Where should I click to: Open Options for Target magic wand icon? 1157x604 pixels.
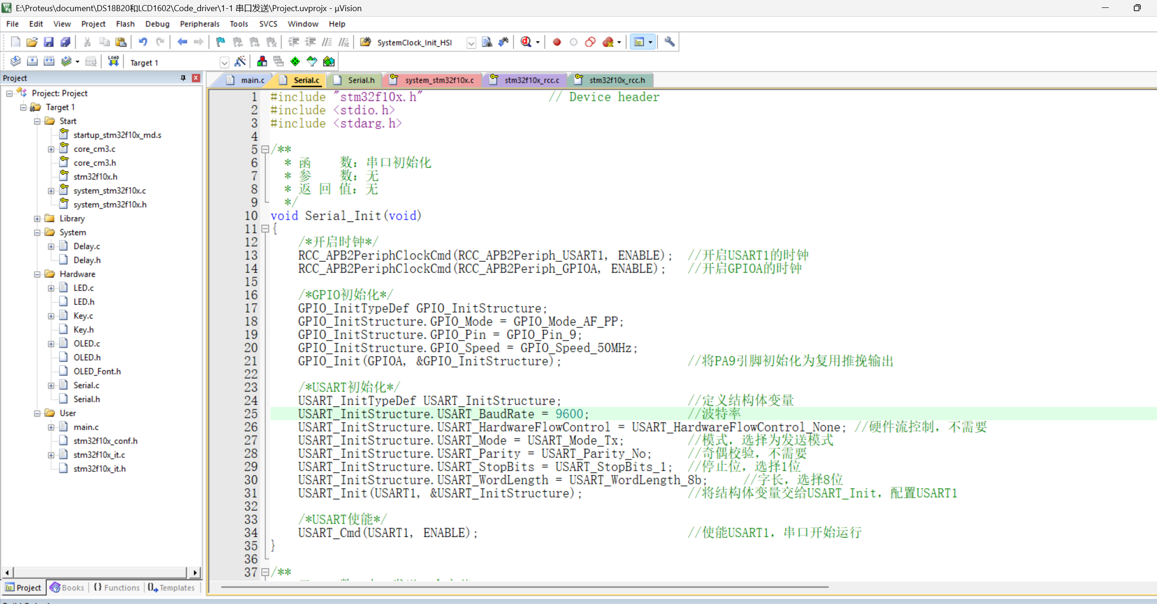(240, 62)
